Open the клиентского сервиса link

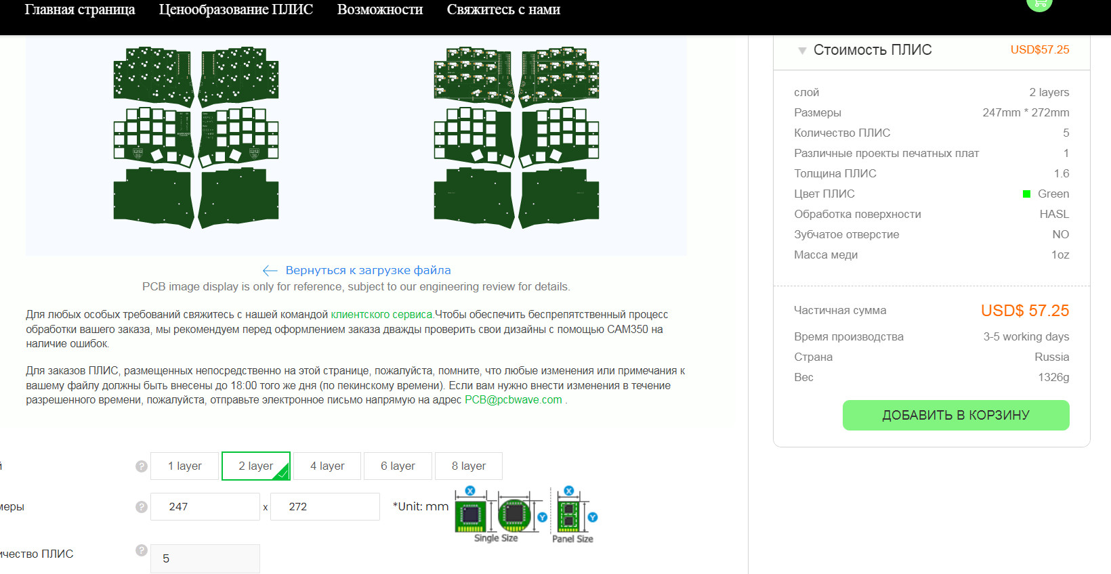pyautogui.click(x=381, y=315)
